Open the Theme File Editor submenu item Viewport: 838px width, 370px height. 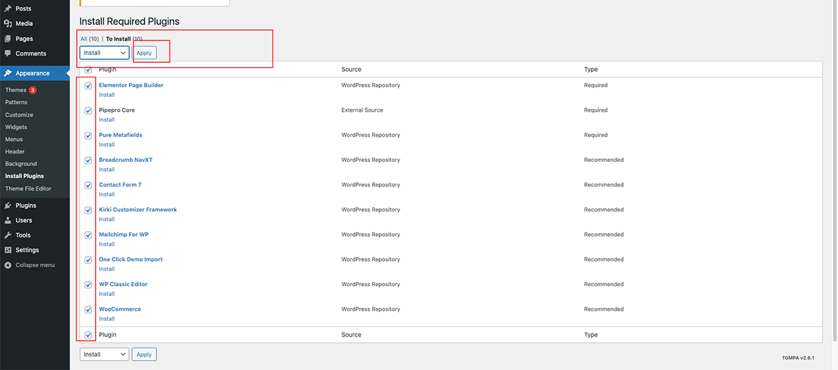(x=28, y=188)
